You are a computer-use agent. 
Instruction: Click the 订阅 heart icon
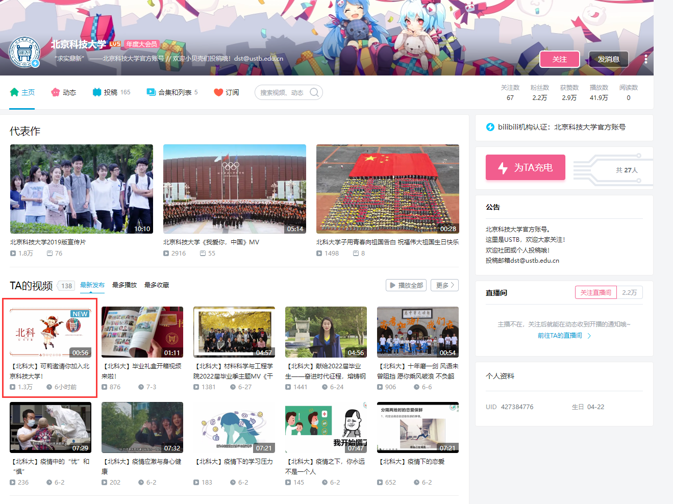pos(218,92)
